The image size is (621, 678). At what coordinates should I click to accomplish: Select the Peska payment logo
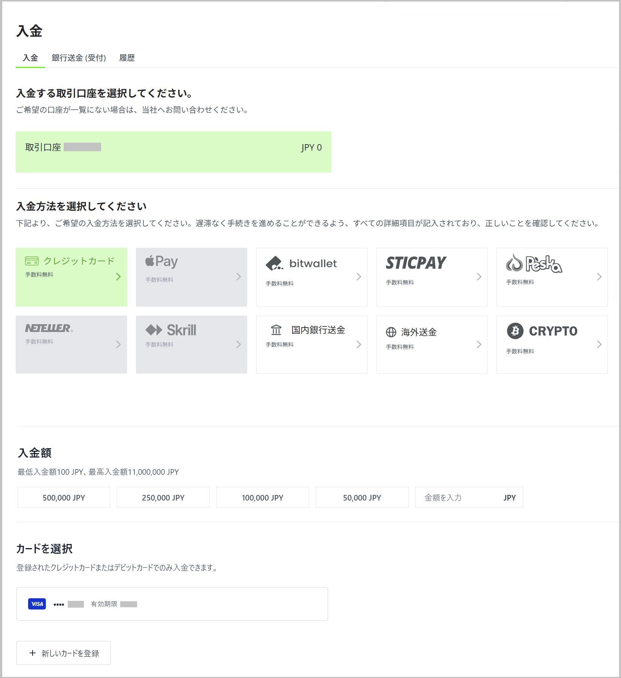534,264
